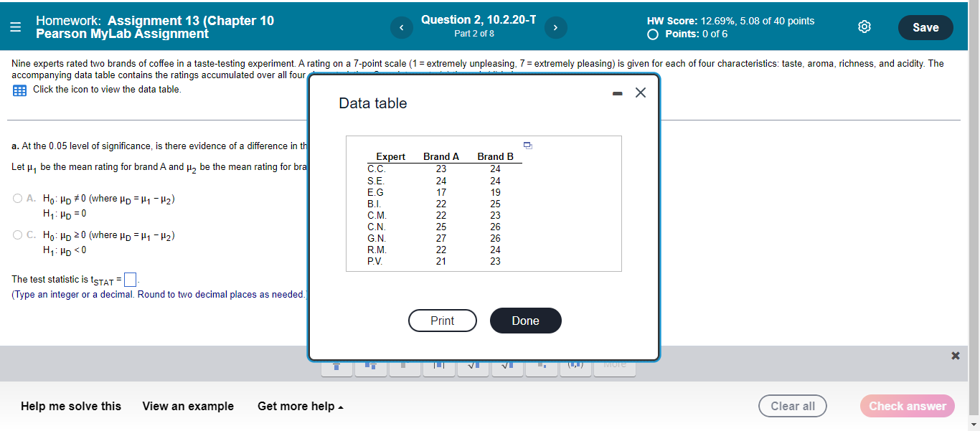This screenshot has height=431, width=980.
Task: Click Done to close the data table
Action: click(525, 321)
